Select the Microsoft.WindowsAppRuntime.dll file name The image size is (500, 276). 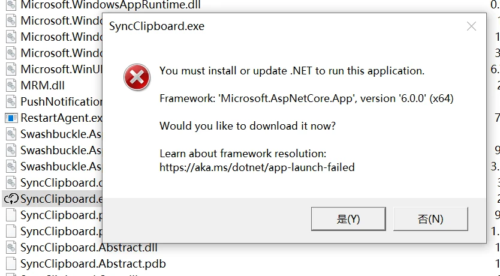[x=110, y=5]
